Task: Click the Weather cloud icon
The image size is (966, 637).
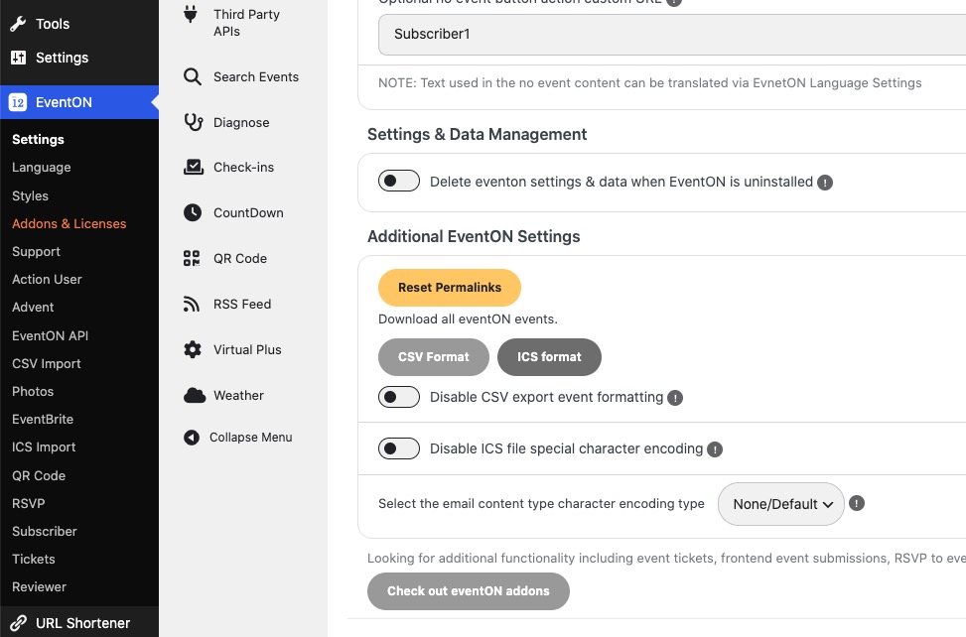Action: (x=195, y=395)
